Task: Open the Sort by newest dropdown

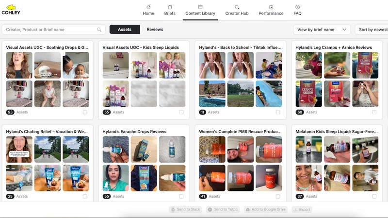Action: pos(372,30)
